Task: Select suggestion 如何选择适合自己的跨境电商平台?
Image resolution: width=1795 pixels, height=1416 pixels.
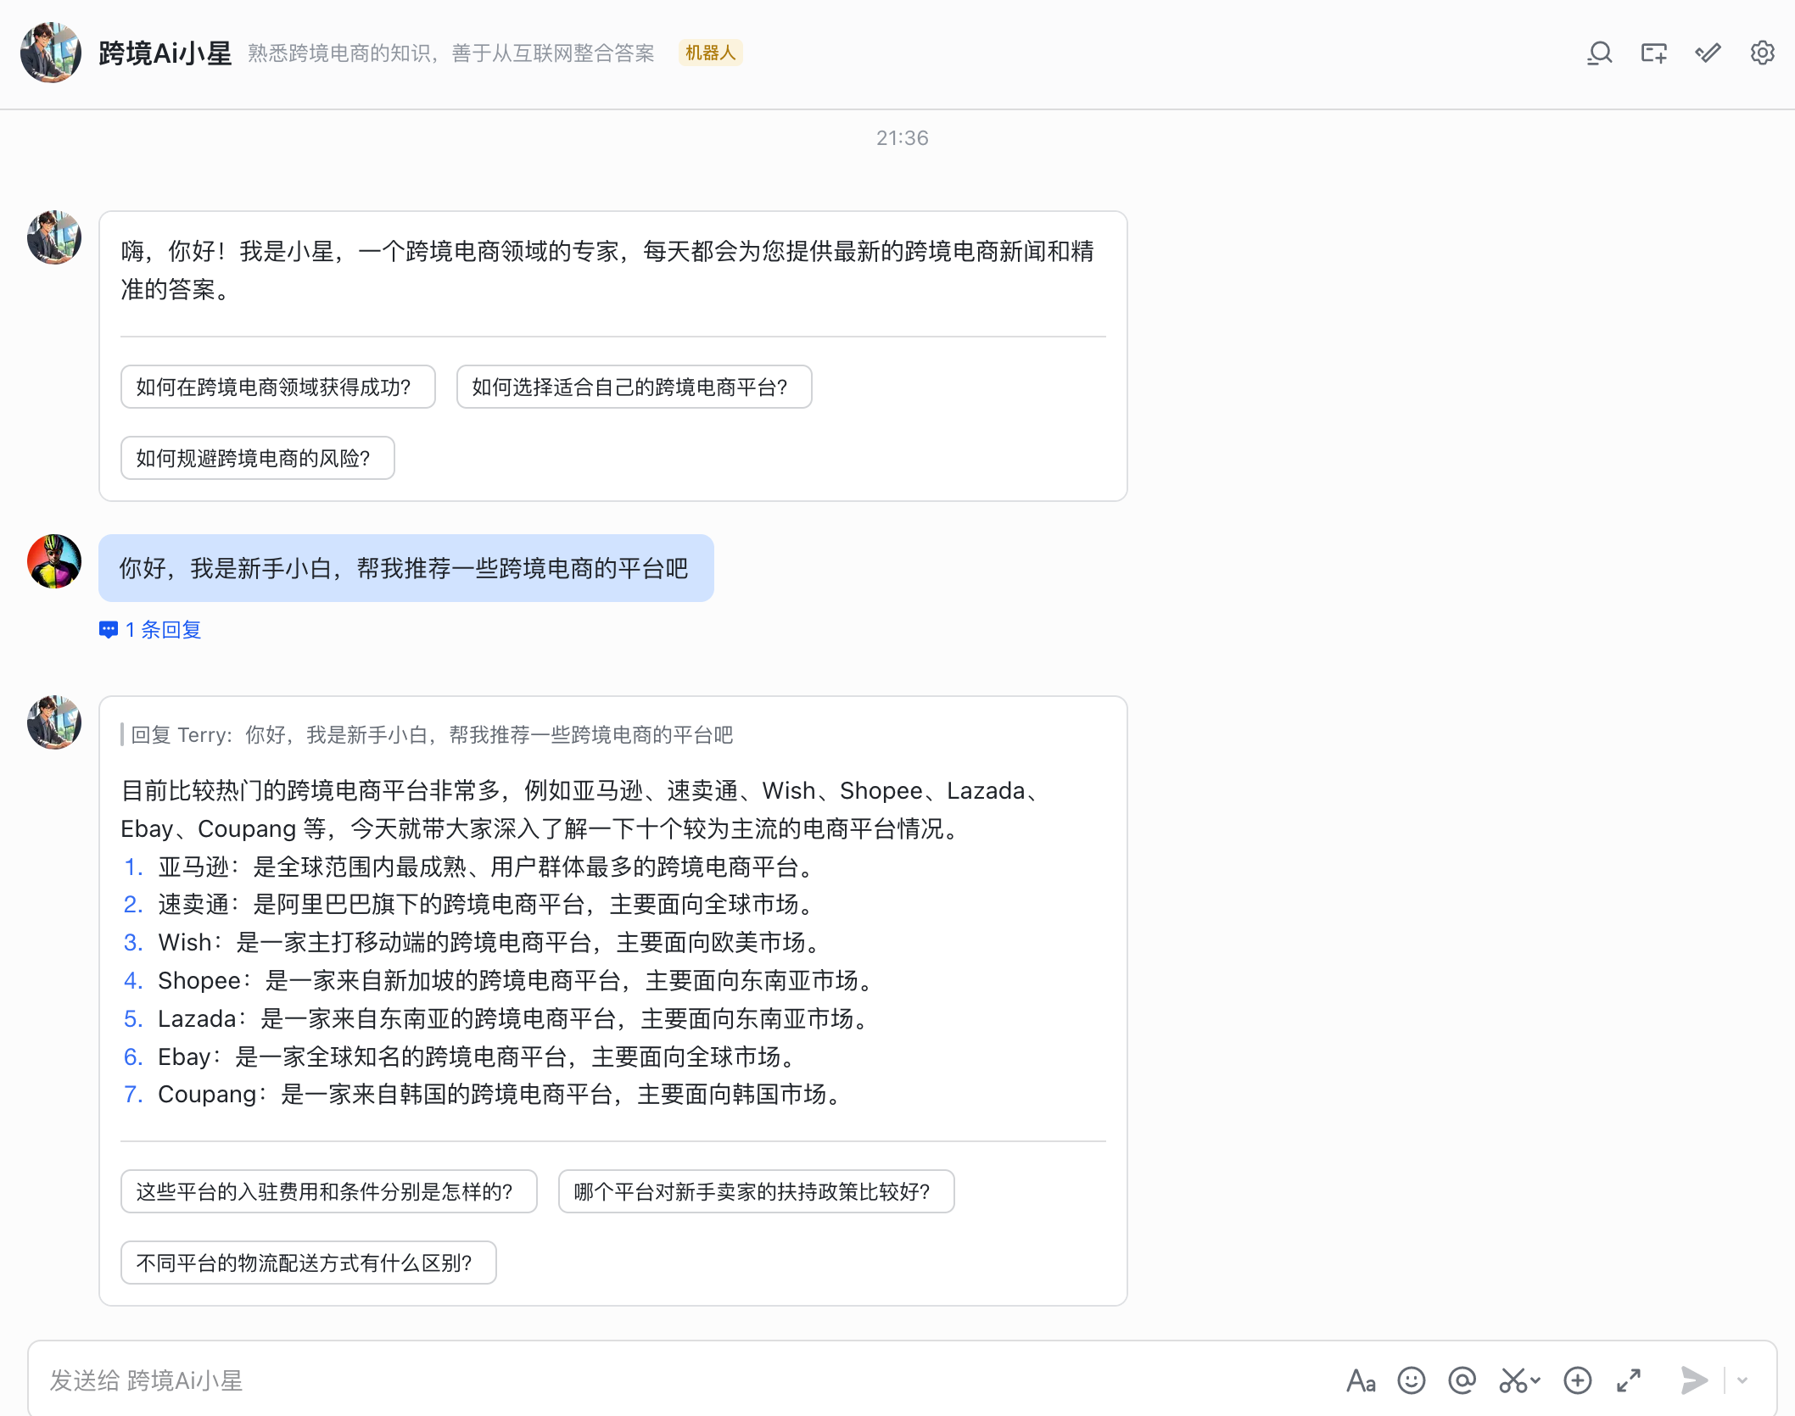Action: 634,387
